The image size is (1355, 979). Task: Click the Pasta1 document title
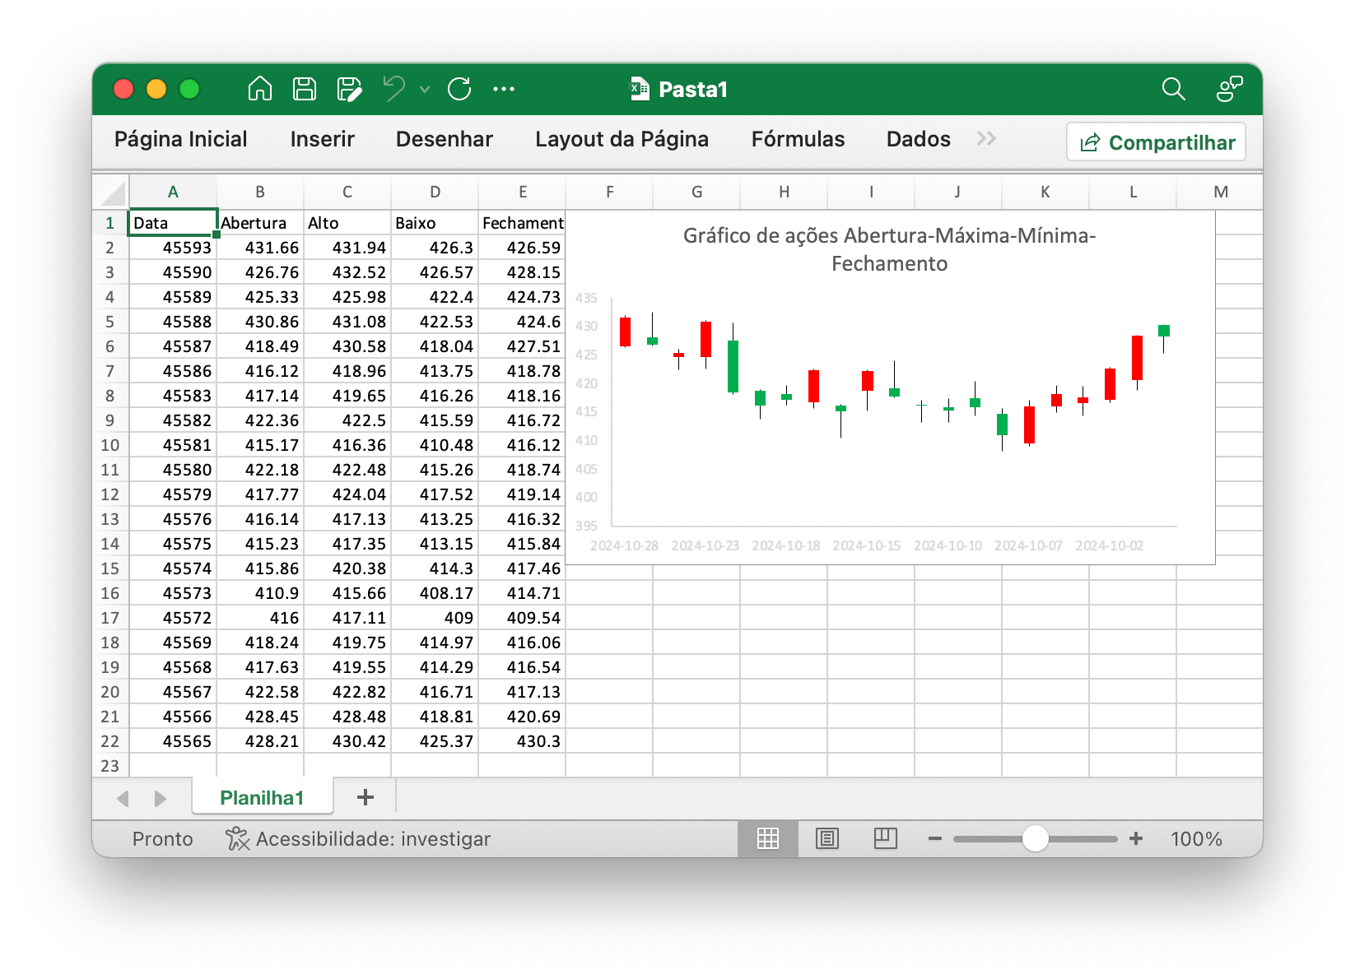point(693,89)
